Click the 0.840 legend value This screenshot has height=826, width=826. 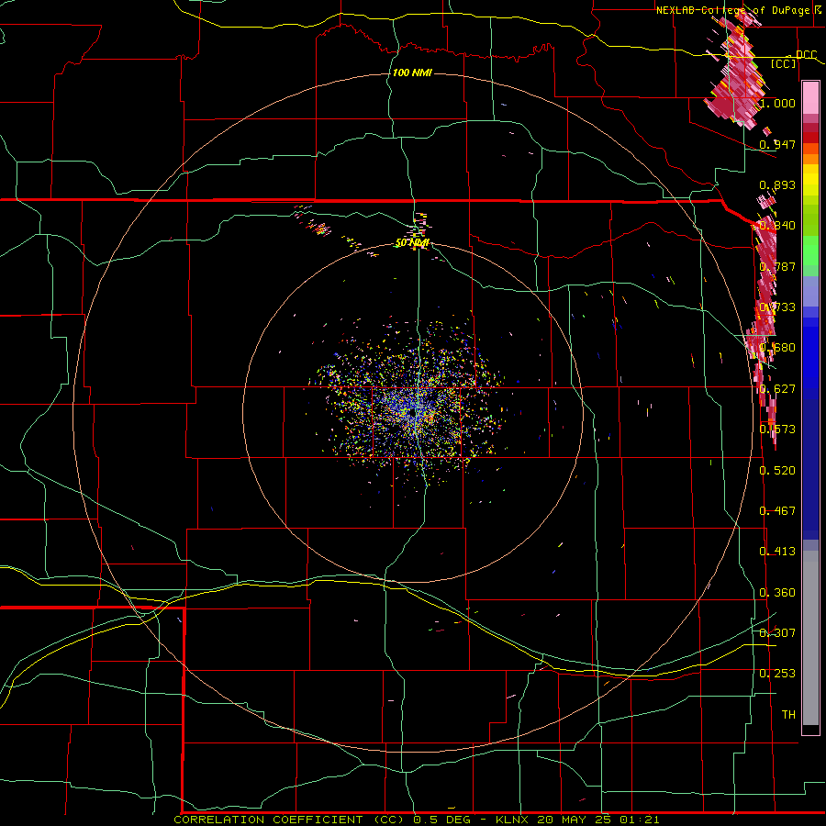[777, 226]
